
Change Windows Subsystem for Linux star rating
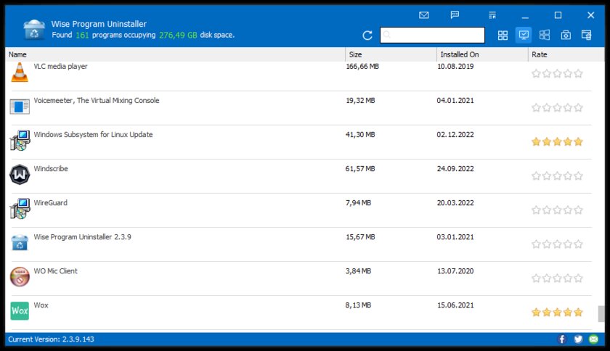557,142
